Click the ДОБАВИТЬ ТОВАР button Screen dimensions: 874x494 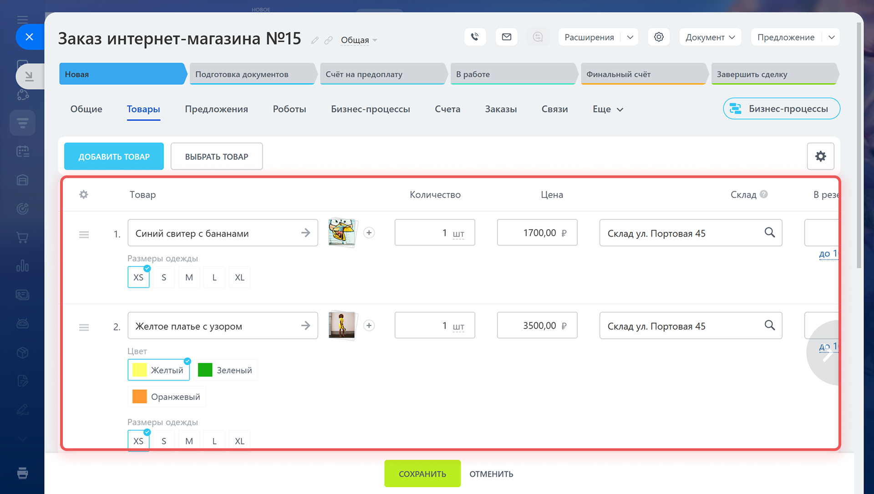[x=114, y=156]
